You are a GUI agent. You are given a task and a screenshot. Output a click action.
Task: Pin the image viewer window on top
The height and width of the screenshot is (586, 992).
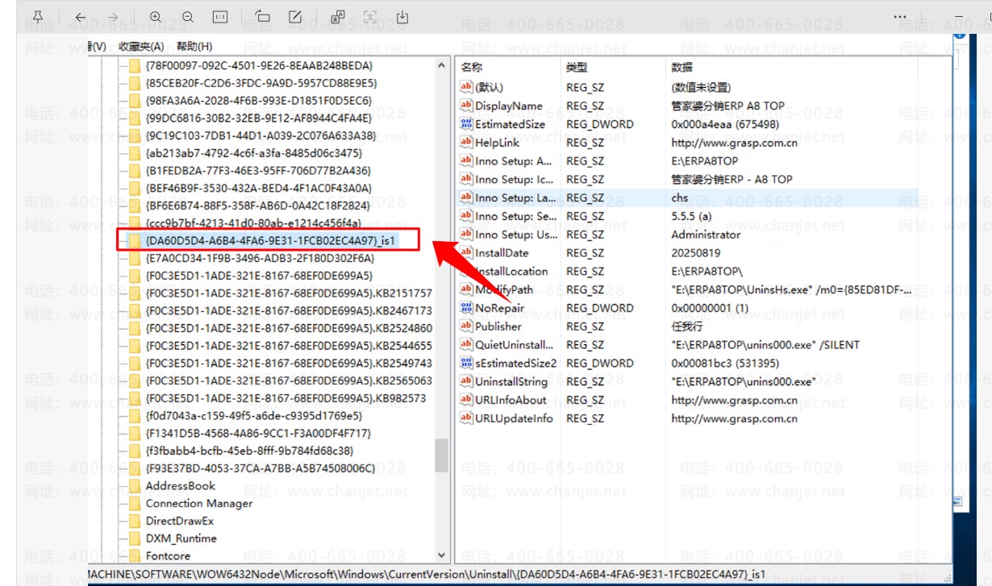tap(38, 17)
